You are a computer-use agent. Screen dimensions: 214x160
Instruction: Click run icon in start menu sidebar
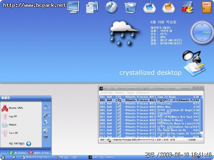tap(45, 137)
